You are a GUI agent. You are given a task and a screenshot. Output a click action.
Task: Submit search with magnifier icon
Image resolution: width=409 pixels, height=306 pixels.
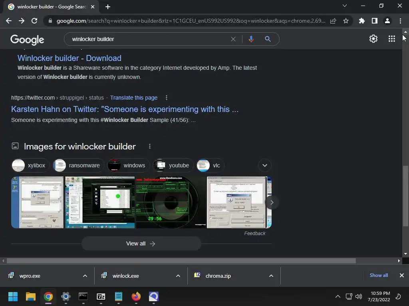[x=268, y=39]
